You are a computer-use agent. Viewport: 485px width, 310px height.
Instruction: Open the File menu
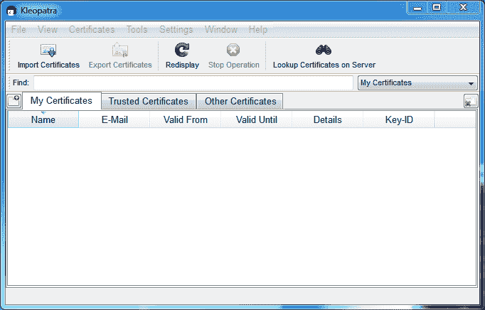coord(18,30)
